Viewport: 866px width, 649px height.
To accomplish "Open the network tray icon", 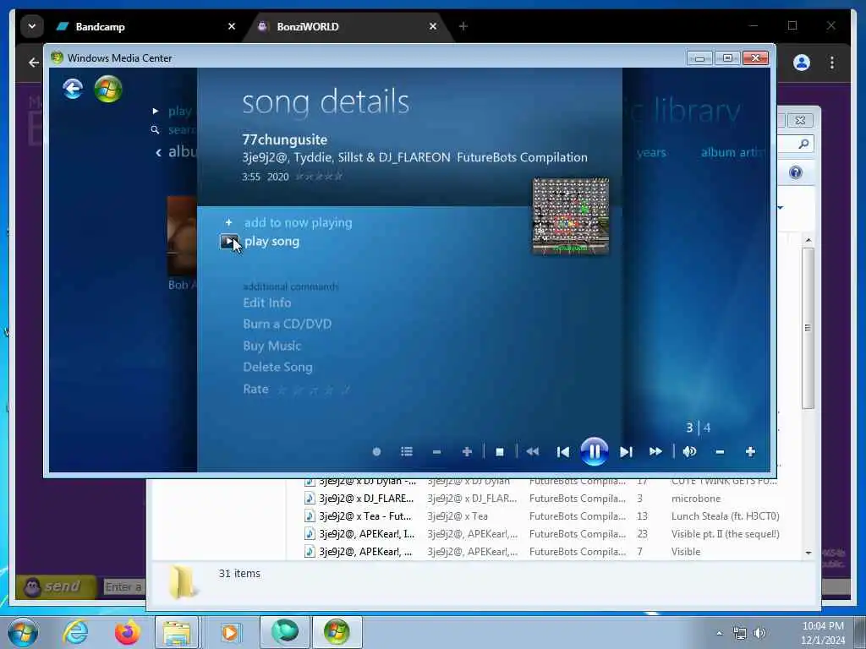I will coord(739,633).
